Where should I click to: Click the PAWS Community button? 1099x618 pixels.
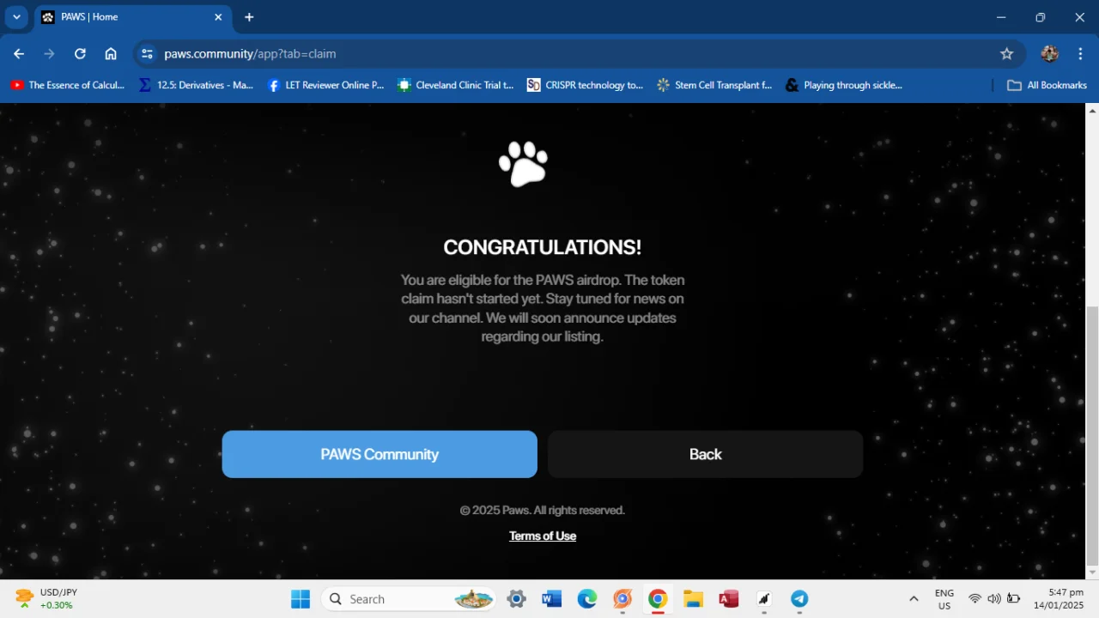(x=379, y=454)
